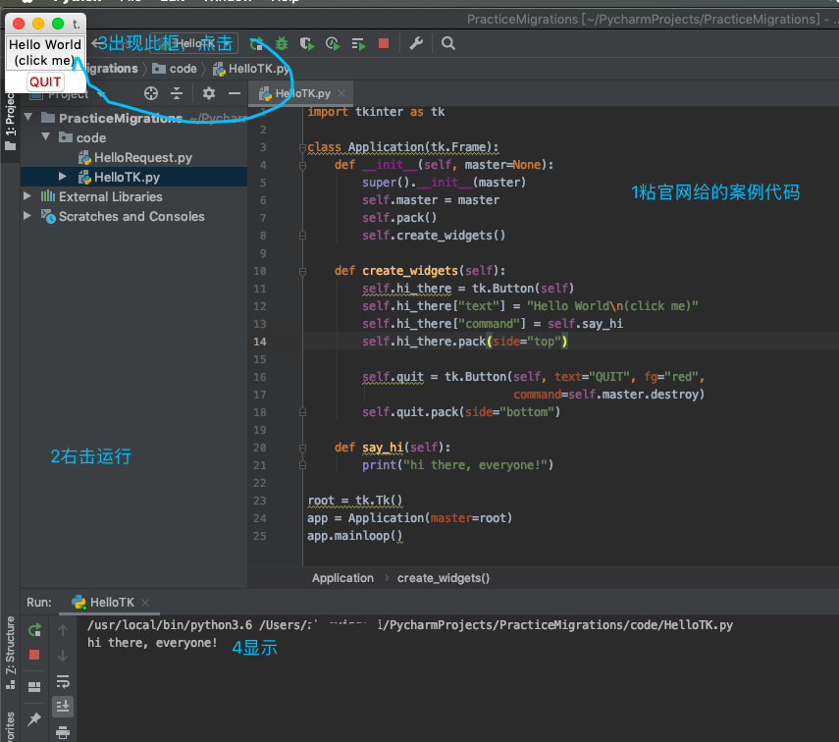Toggle soft-wrap in the Run console
This screenshot has width=839, height=742.
pos(63,681)
